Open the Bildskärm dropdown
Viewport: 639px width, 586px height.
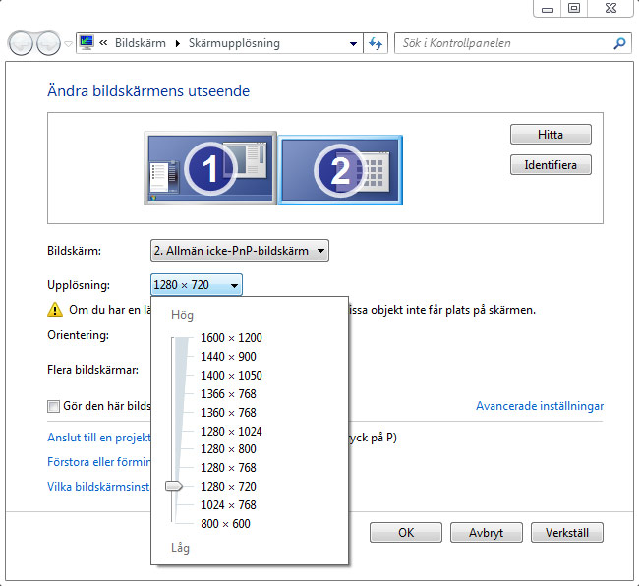239,251
